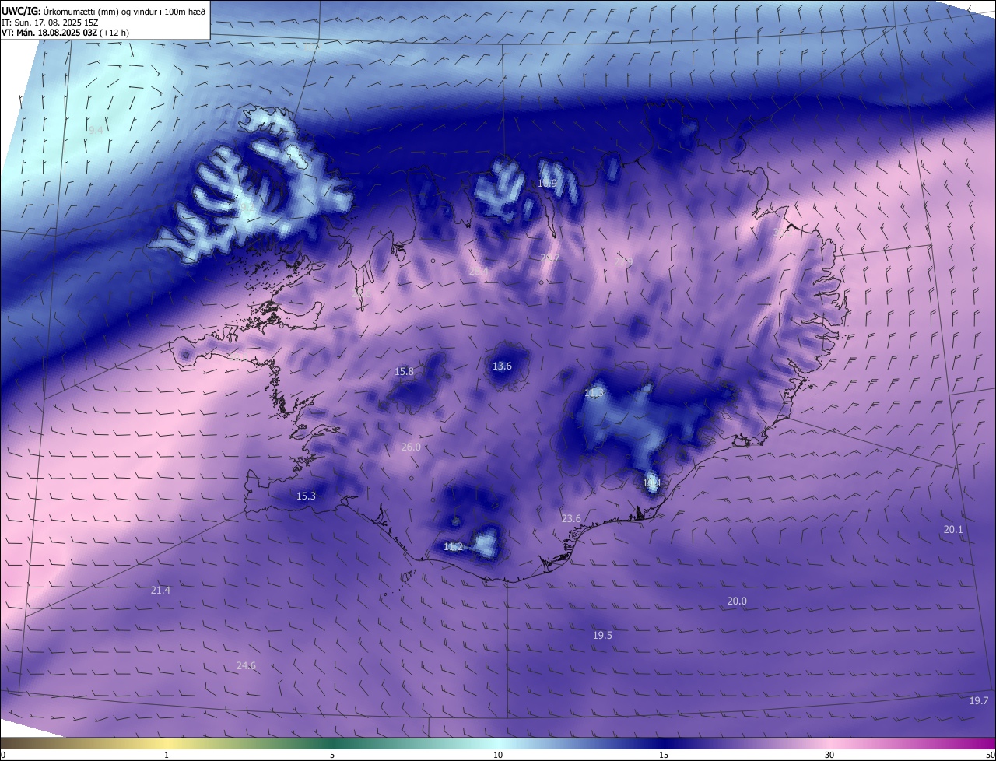Click the 10 tick on the color scale
Image resolution: width=996 pixels, height=761 pixels.
(x=498, y=755)
